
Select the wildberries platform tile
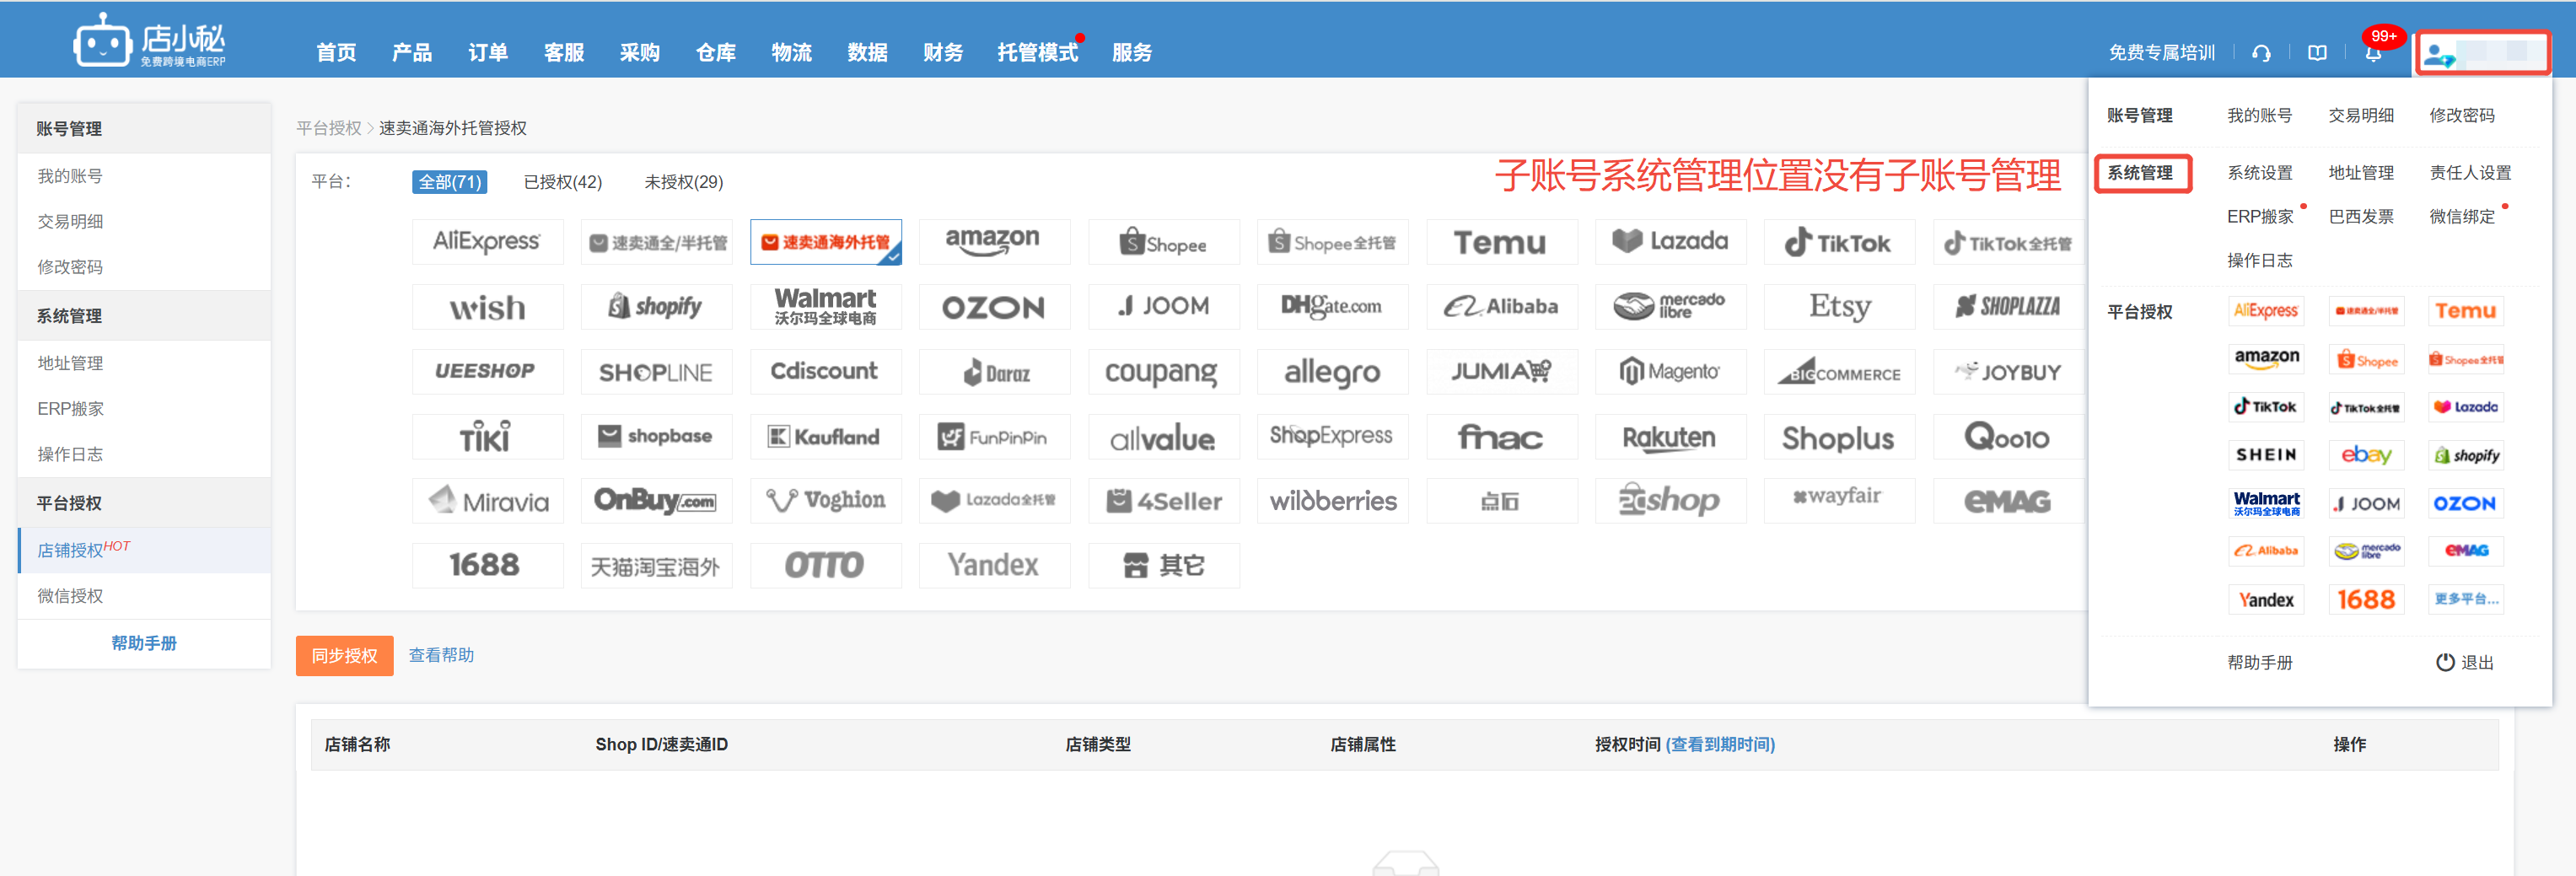pyautogui.click(x=1332, y=501)
